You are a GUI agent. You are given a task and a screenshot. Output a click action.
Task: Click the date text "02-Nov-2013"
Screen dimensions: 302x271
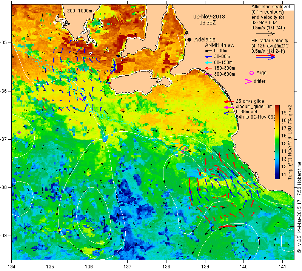pyautogui.click(x=209, y=17)
